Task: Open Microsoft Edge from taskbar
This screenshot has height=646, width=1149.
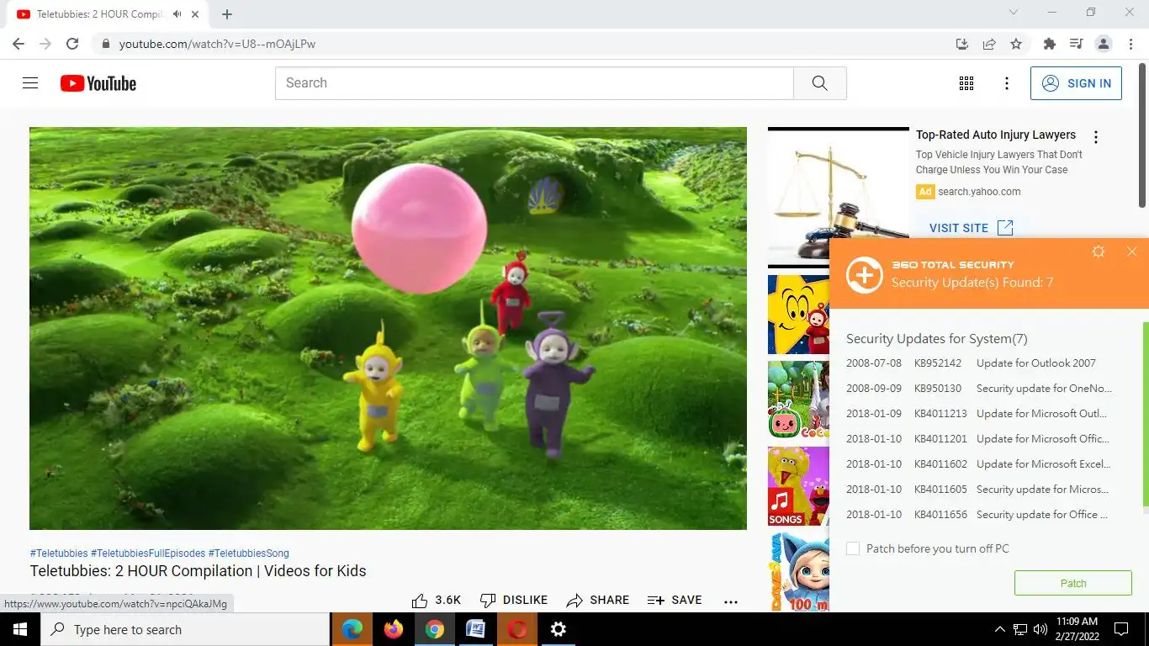Action: point(352,629)
